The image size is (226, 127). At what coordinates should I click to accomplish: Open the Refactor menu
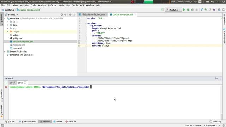click(52, 5)
